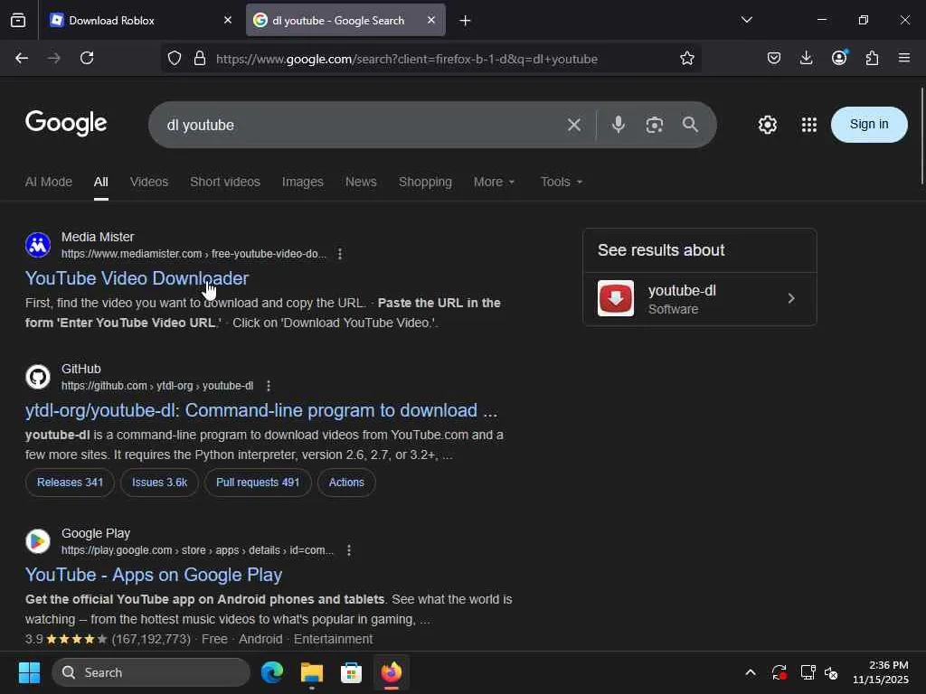Open the Windows Start menu

pos(29,672)
